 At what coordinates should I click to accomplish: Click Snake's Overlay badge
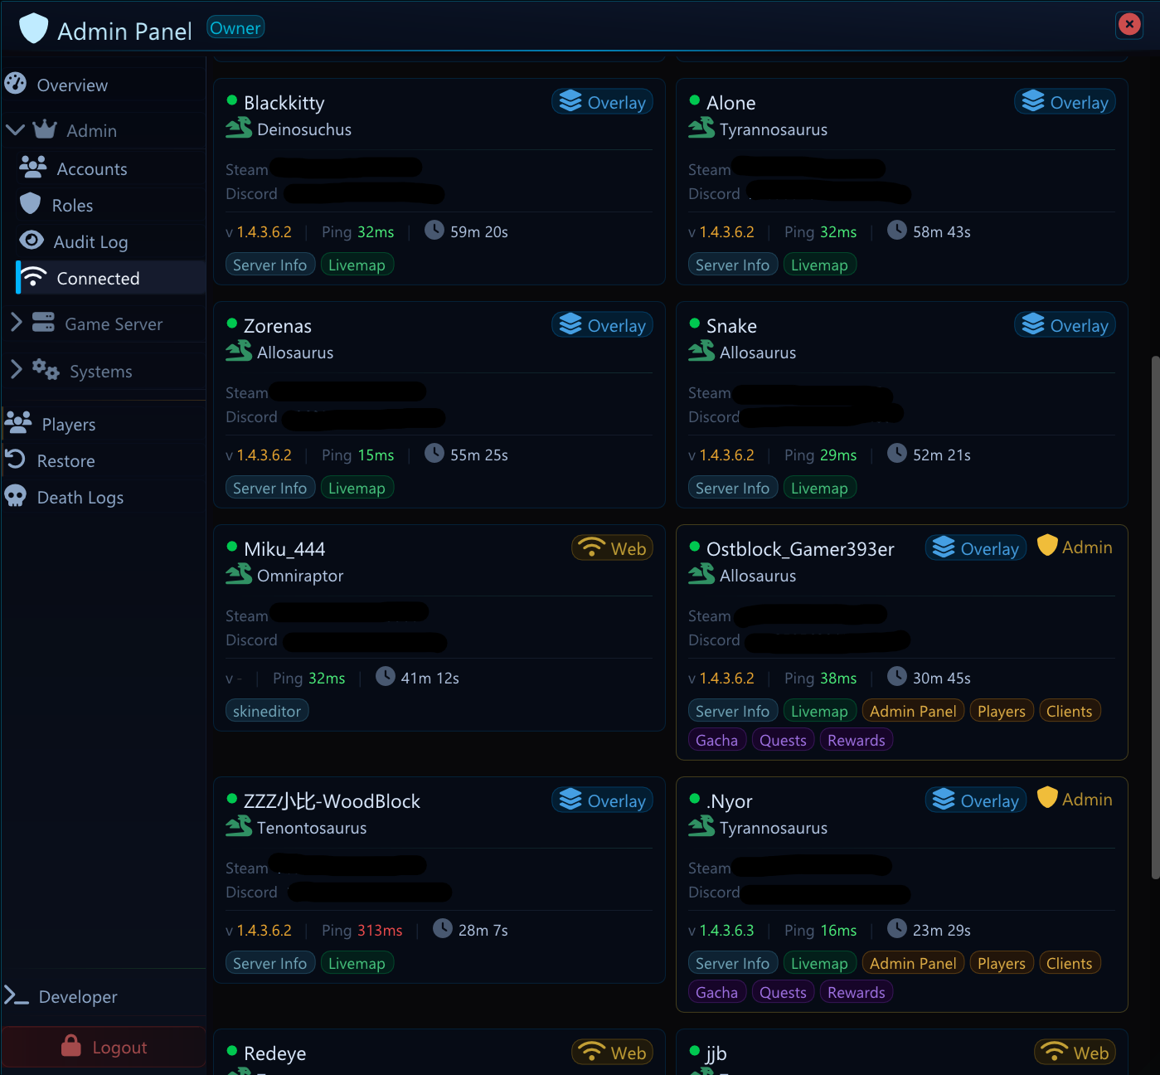tap(1065, 325)
